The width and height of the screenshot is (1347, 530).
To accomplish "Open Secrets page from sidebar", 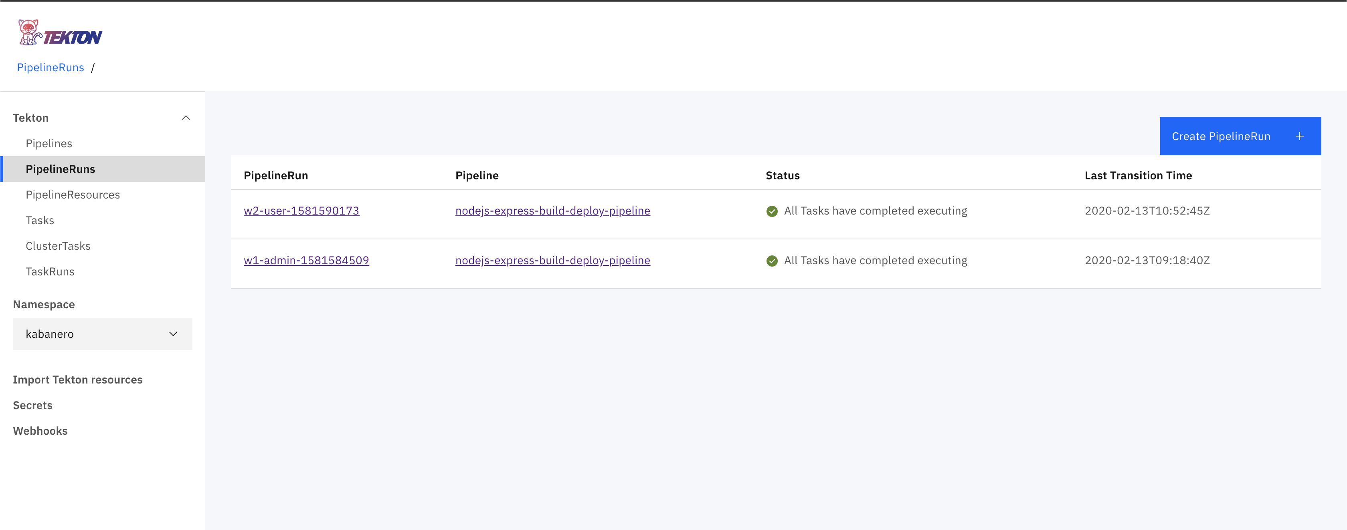I will pyautogui.click(x=32, y=405).
